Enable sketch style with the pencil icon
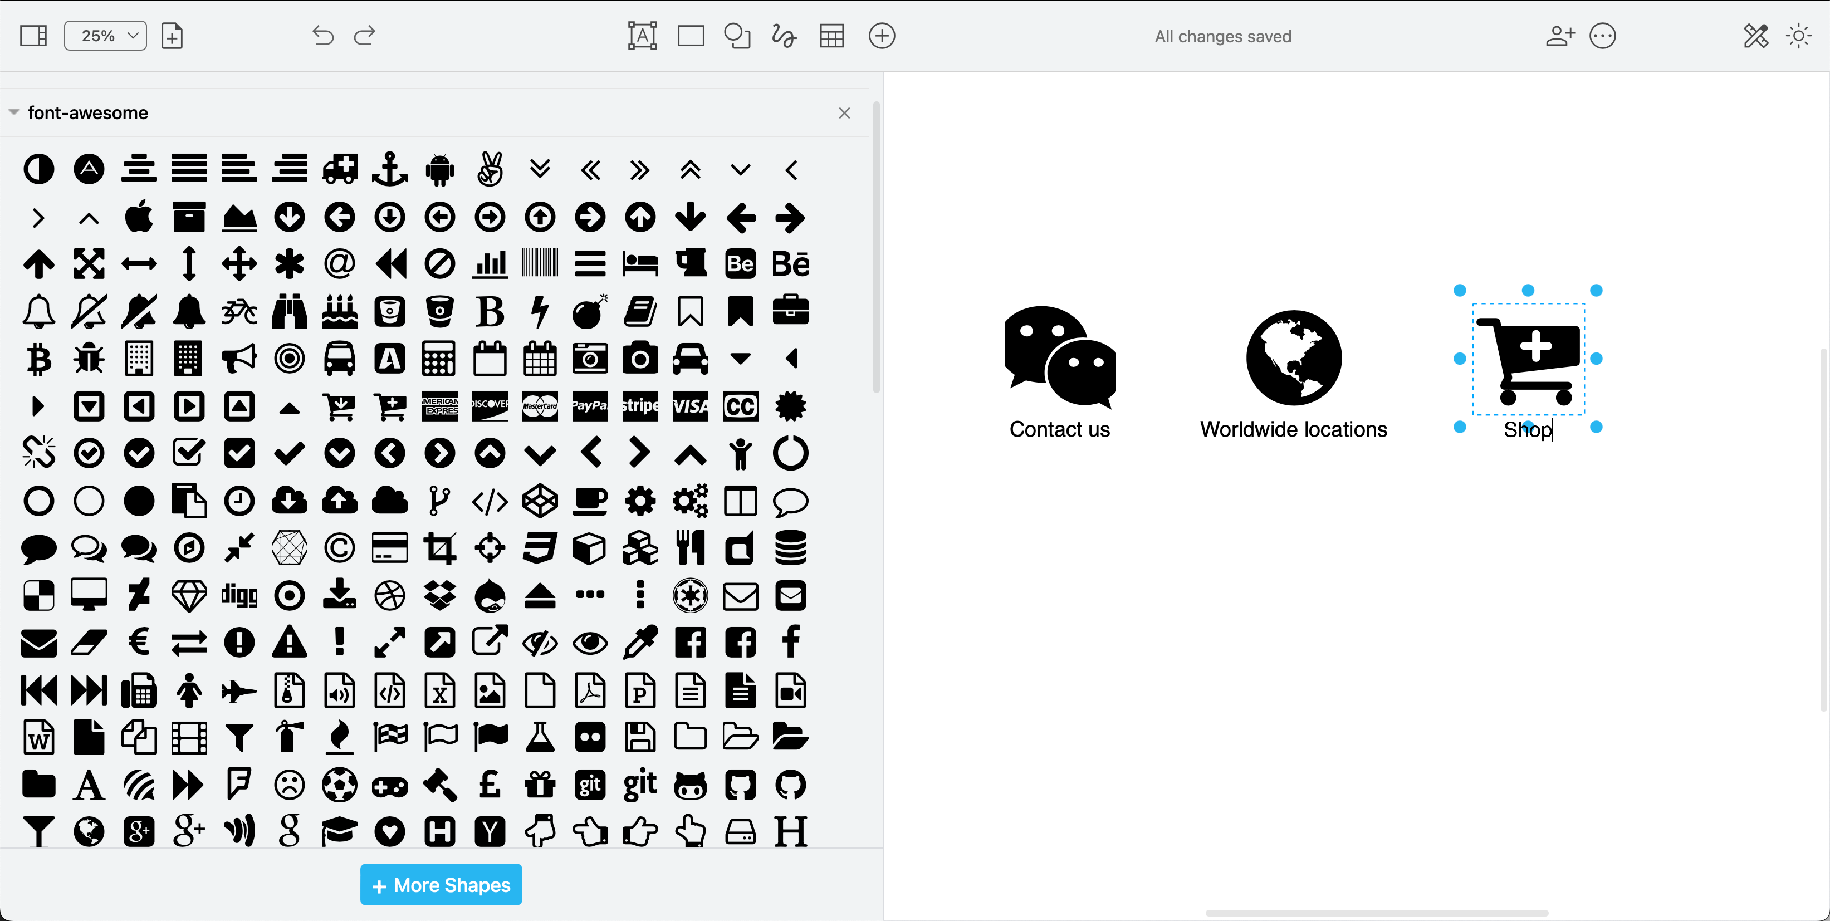 1755,36
